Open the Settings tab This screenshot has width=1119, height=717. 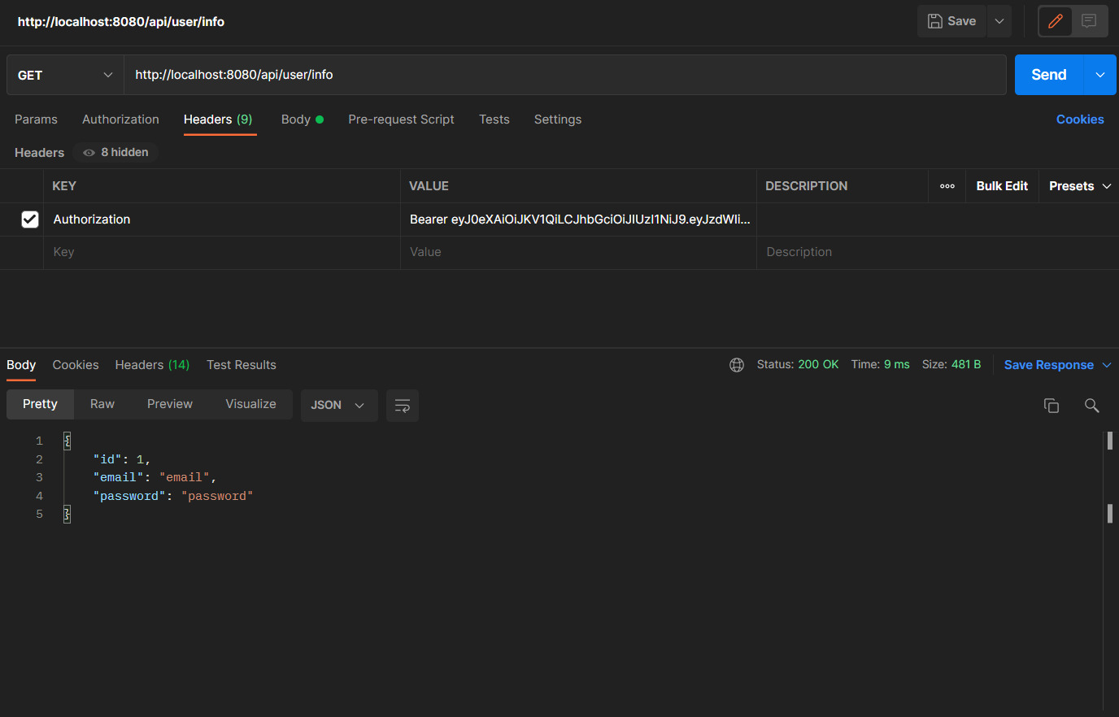(558, 119)
